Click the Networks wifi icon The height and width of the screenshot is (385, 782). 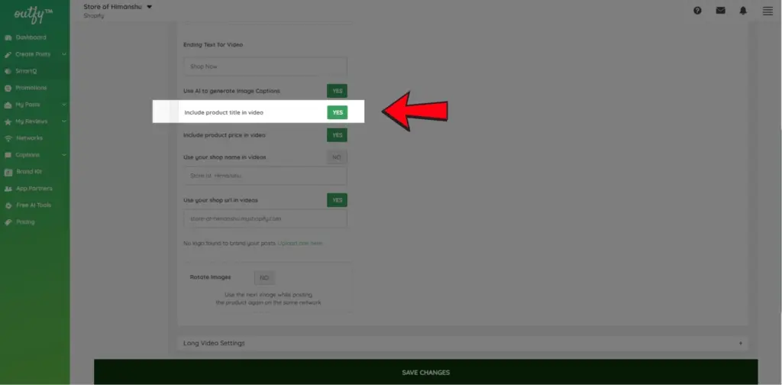tap(8, 138)
